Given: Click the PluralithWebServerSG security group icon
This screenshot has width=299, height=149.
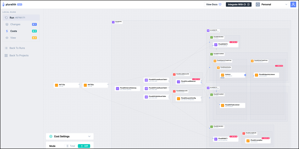Looking at the screenshot, I should pos(174,91).
